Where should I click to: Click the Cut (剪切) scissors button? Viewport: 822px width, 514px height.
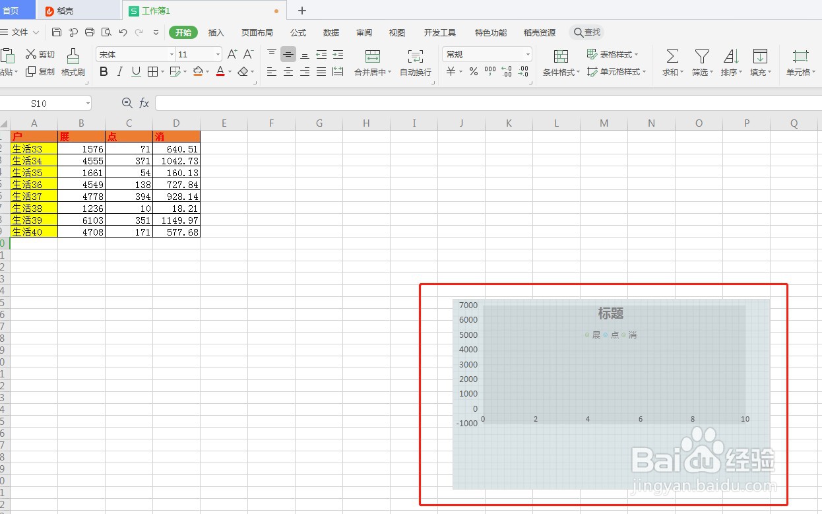coord(40,54)
